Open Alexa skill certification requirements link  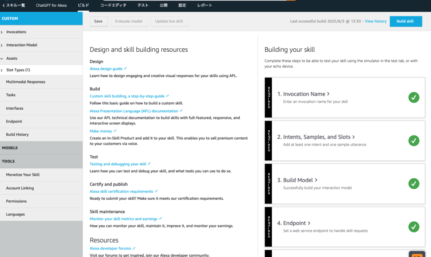coord(121,191)
